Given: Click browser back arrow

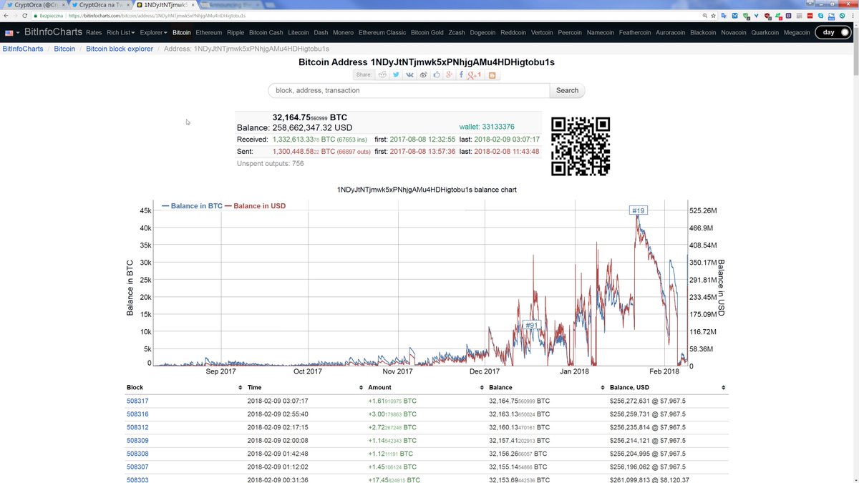Looking at the screenshot, I should pyautogui.click(x=7, y=15).
